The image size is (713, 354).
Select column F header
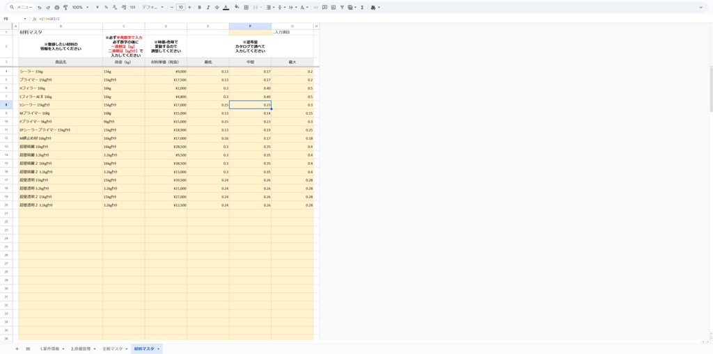pos(250,26)
